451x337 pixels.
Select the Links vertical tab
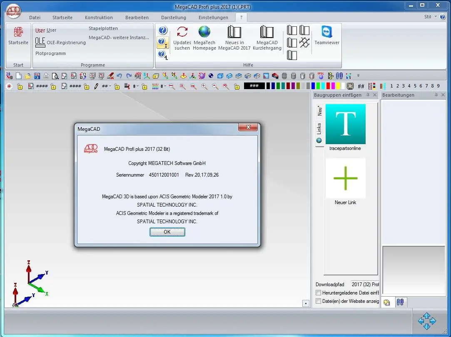click(319, 133)
